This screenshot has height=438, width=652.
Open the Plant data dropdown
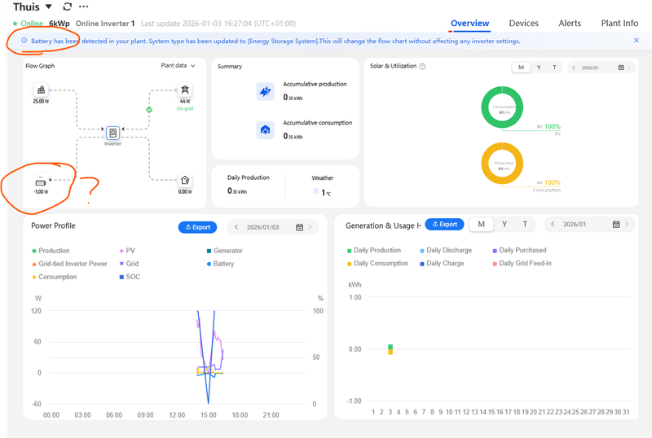(178, 66)
